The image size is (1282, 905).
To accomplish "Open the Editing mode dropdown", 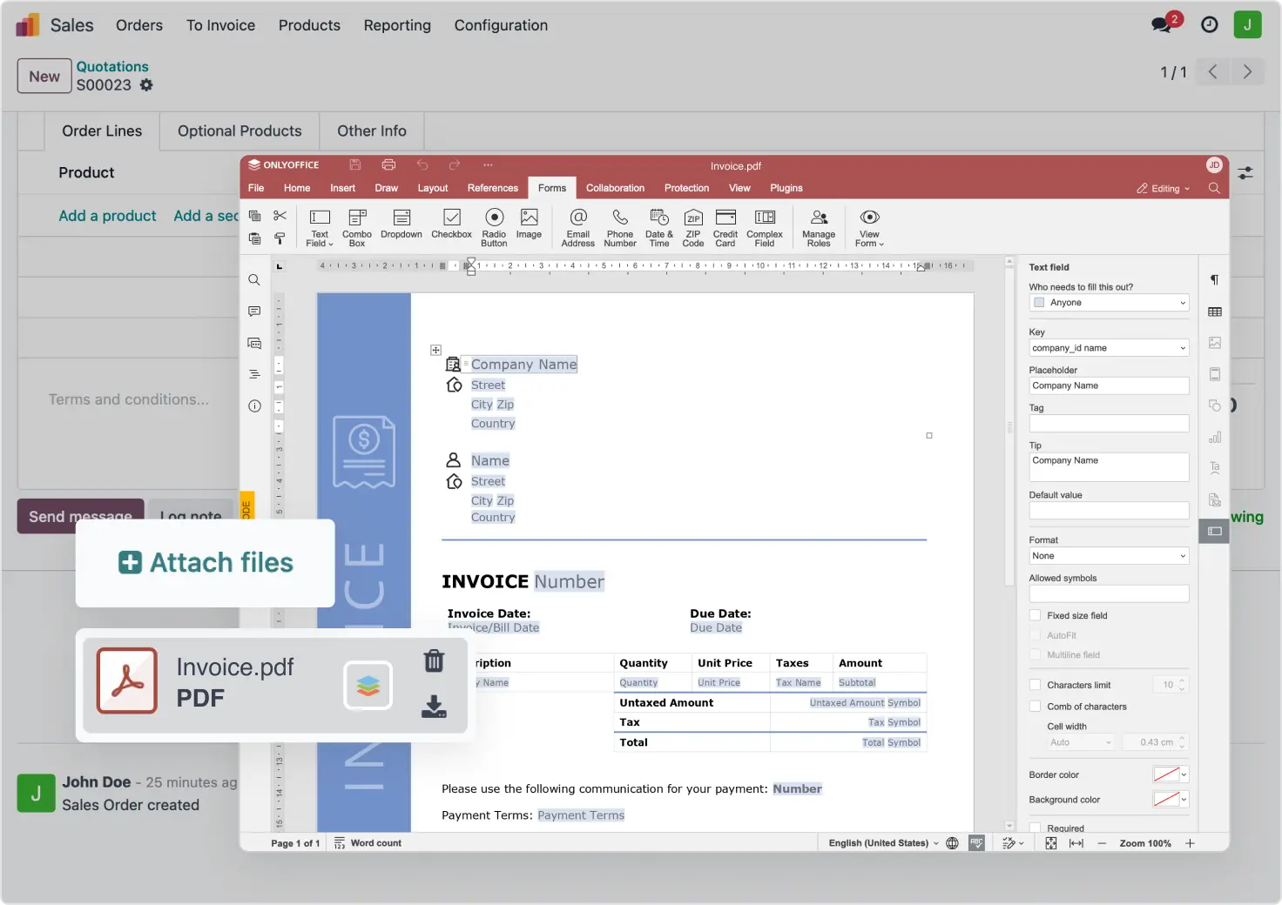I will pos(1164,189).
